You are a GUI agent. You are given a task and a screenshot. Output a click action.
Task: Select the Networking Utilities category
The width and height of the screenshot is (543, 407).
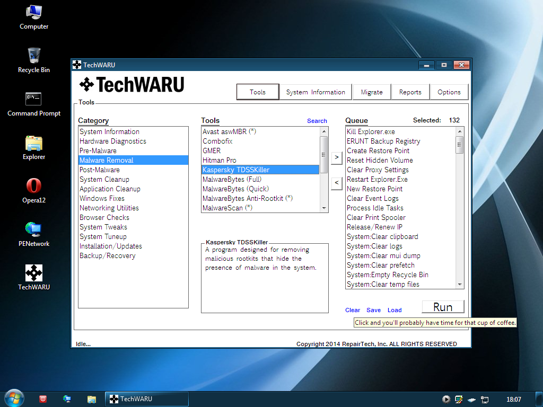pyautogui.click(x=133, y=208)
